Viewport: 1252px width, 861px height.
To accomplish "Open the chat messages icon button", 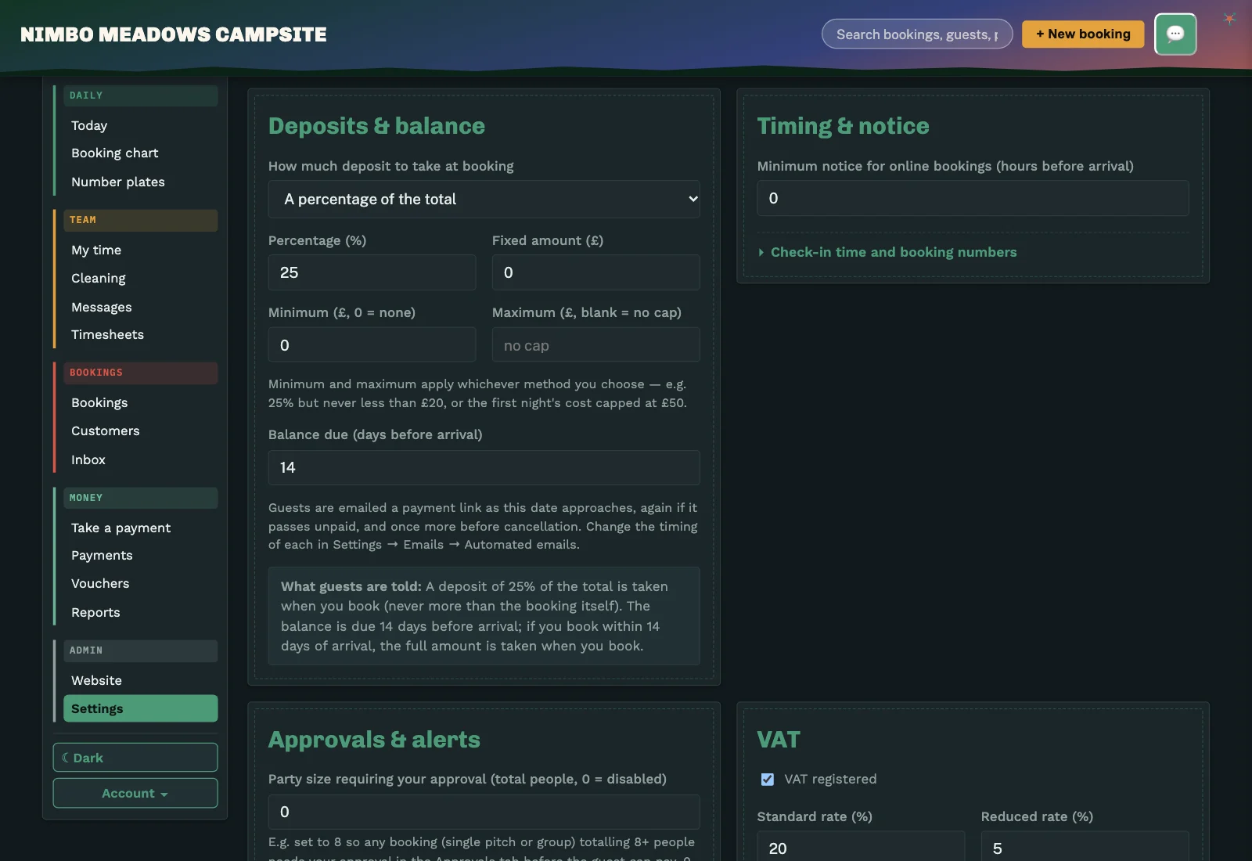I will click(1175, 34).
